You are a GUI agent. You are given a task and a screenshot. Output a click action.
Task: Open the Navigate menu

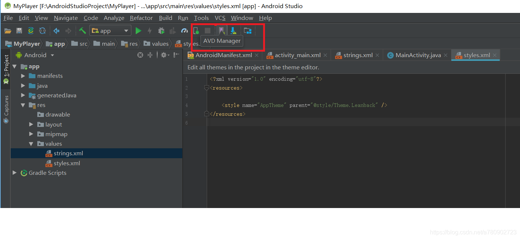[66, 18]
